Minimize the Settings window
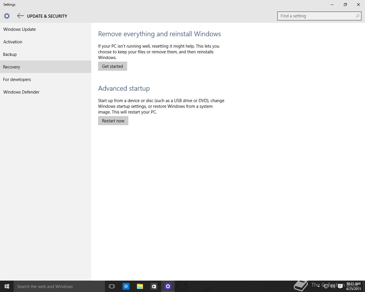This screenshot has height=292, width=365. click(x=332, y=5)
